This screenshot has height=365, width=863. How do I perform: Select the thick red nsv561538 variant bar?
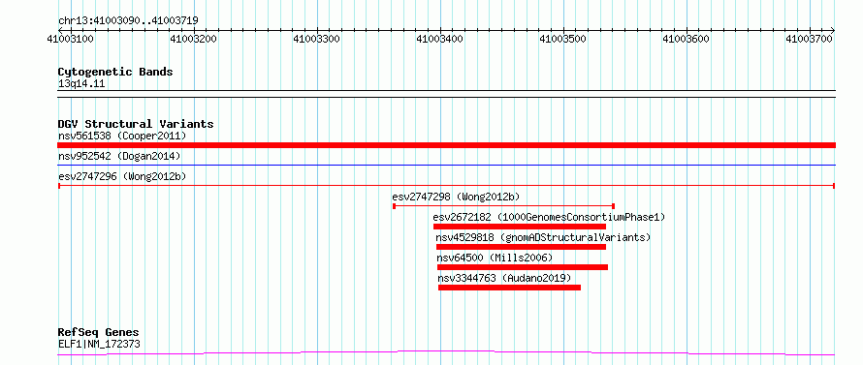(x=446, y=145)
